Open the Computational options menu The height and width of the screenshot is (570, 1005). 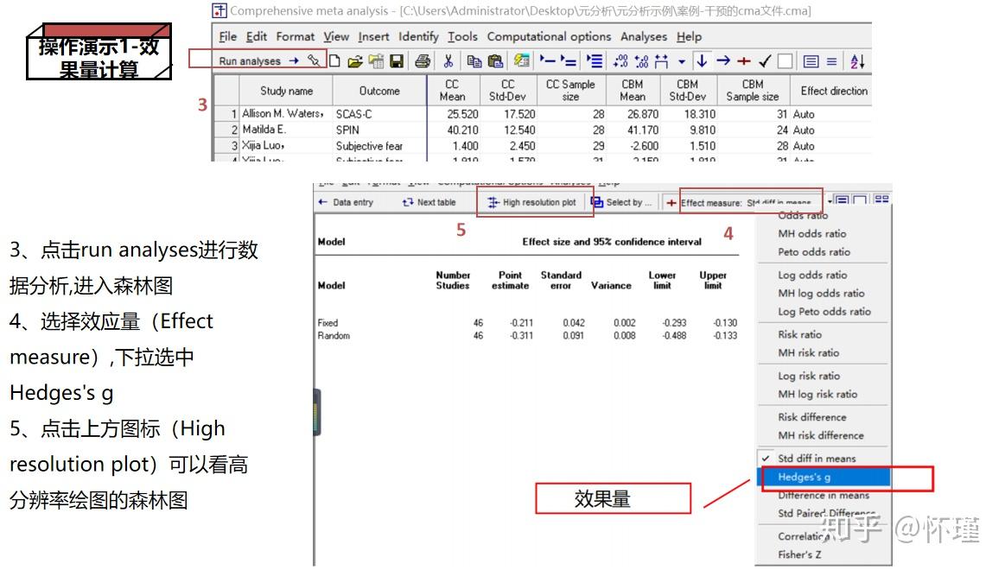[549, 36]
